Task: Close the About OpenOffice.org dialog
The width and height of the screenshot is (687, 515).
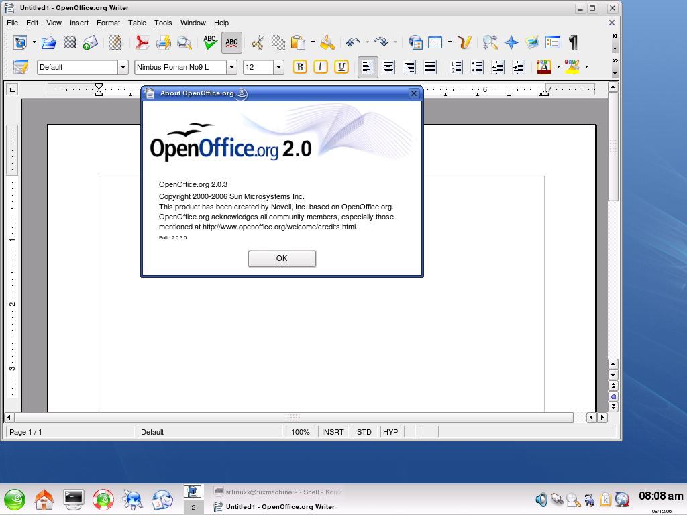Action: 413,93
